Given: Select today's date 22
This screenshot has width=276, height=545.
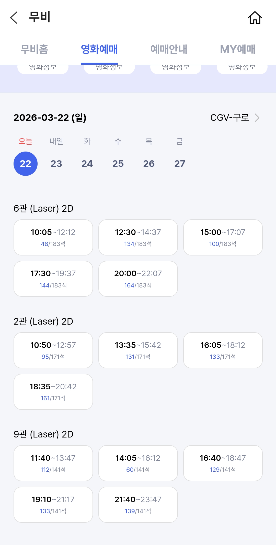Looking at the screenshot, I should click(26, 164).
